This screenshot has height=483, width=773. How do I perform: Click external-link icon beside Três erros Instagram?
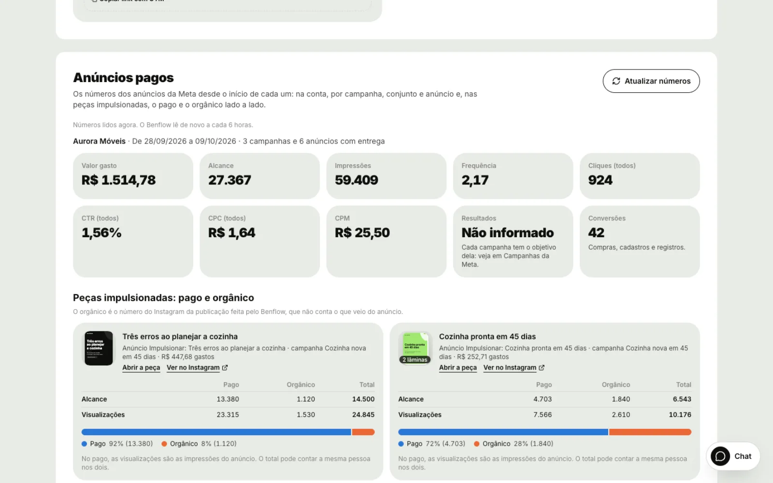225,368
